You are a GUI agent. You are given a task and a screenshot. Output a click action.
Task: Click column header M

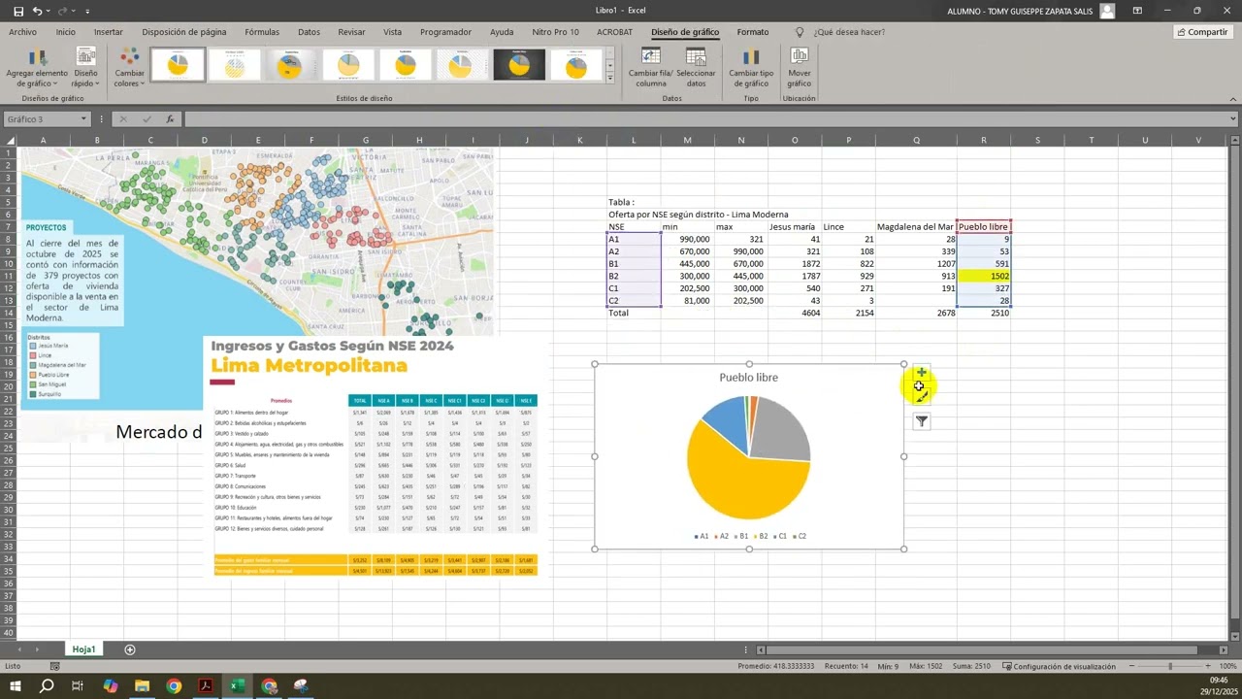pos(687,141)
